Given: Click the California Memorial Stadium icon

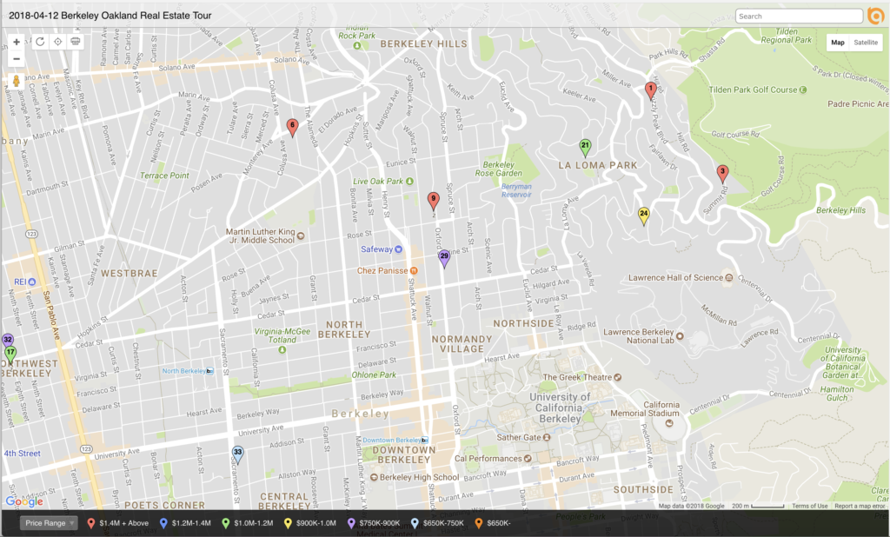Looking at the screenshot, I should (669, 423).
